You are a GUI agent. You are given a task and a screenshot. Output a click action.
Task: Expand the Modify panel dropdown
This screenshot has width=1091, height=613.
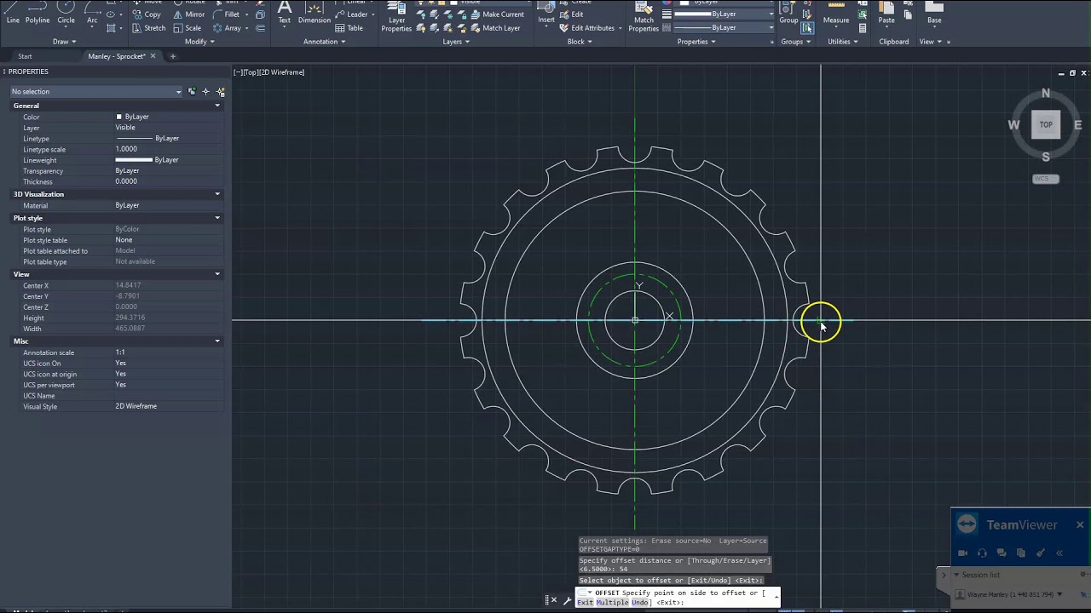[x=199, y=42]
